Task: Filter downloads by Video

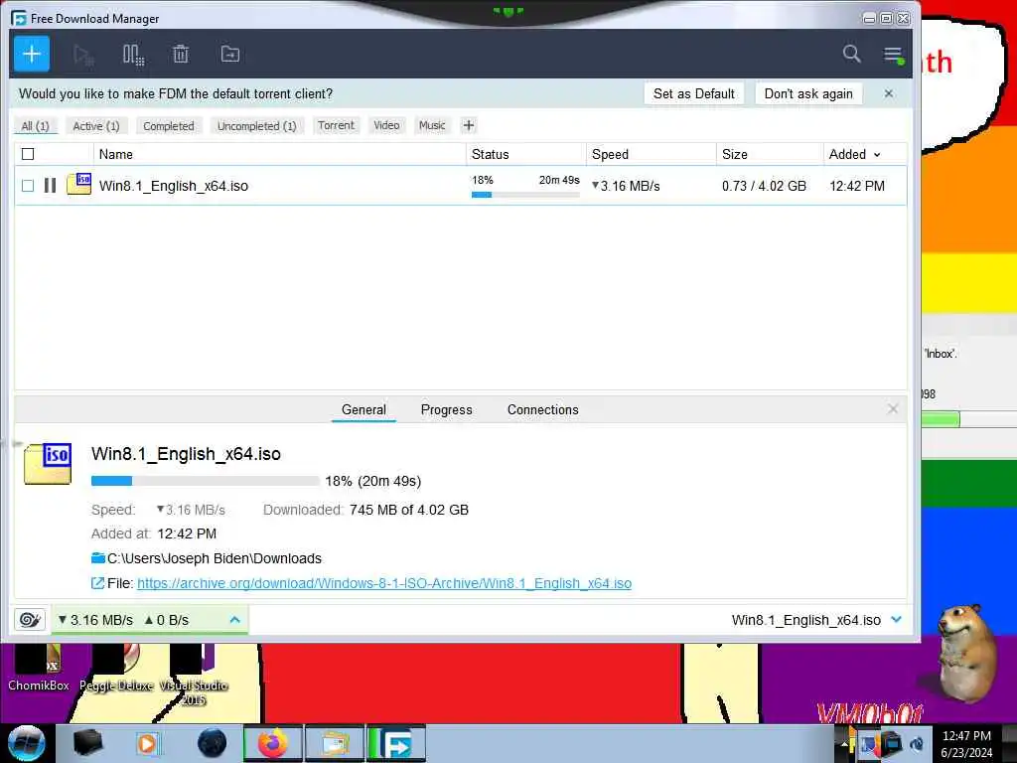Action: coord(386,125)
